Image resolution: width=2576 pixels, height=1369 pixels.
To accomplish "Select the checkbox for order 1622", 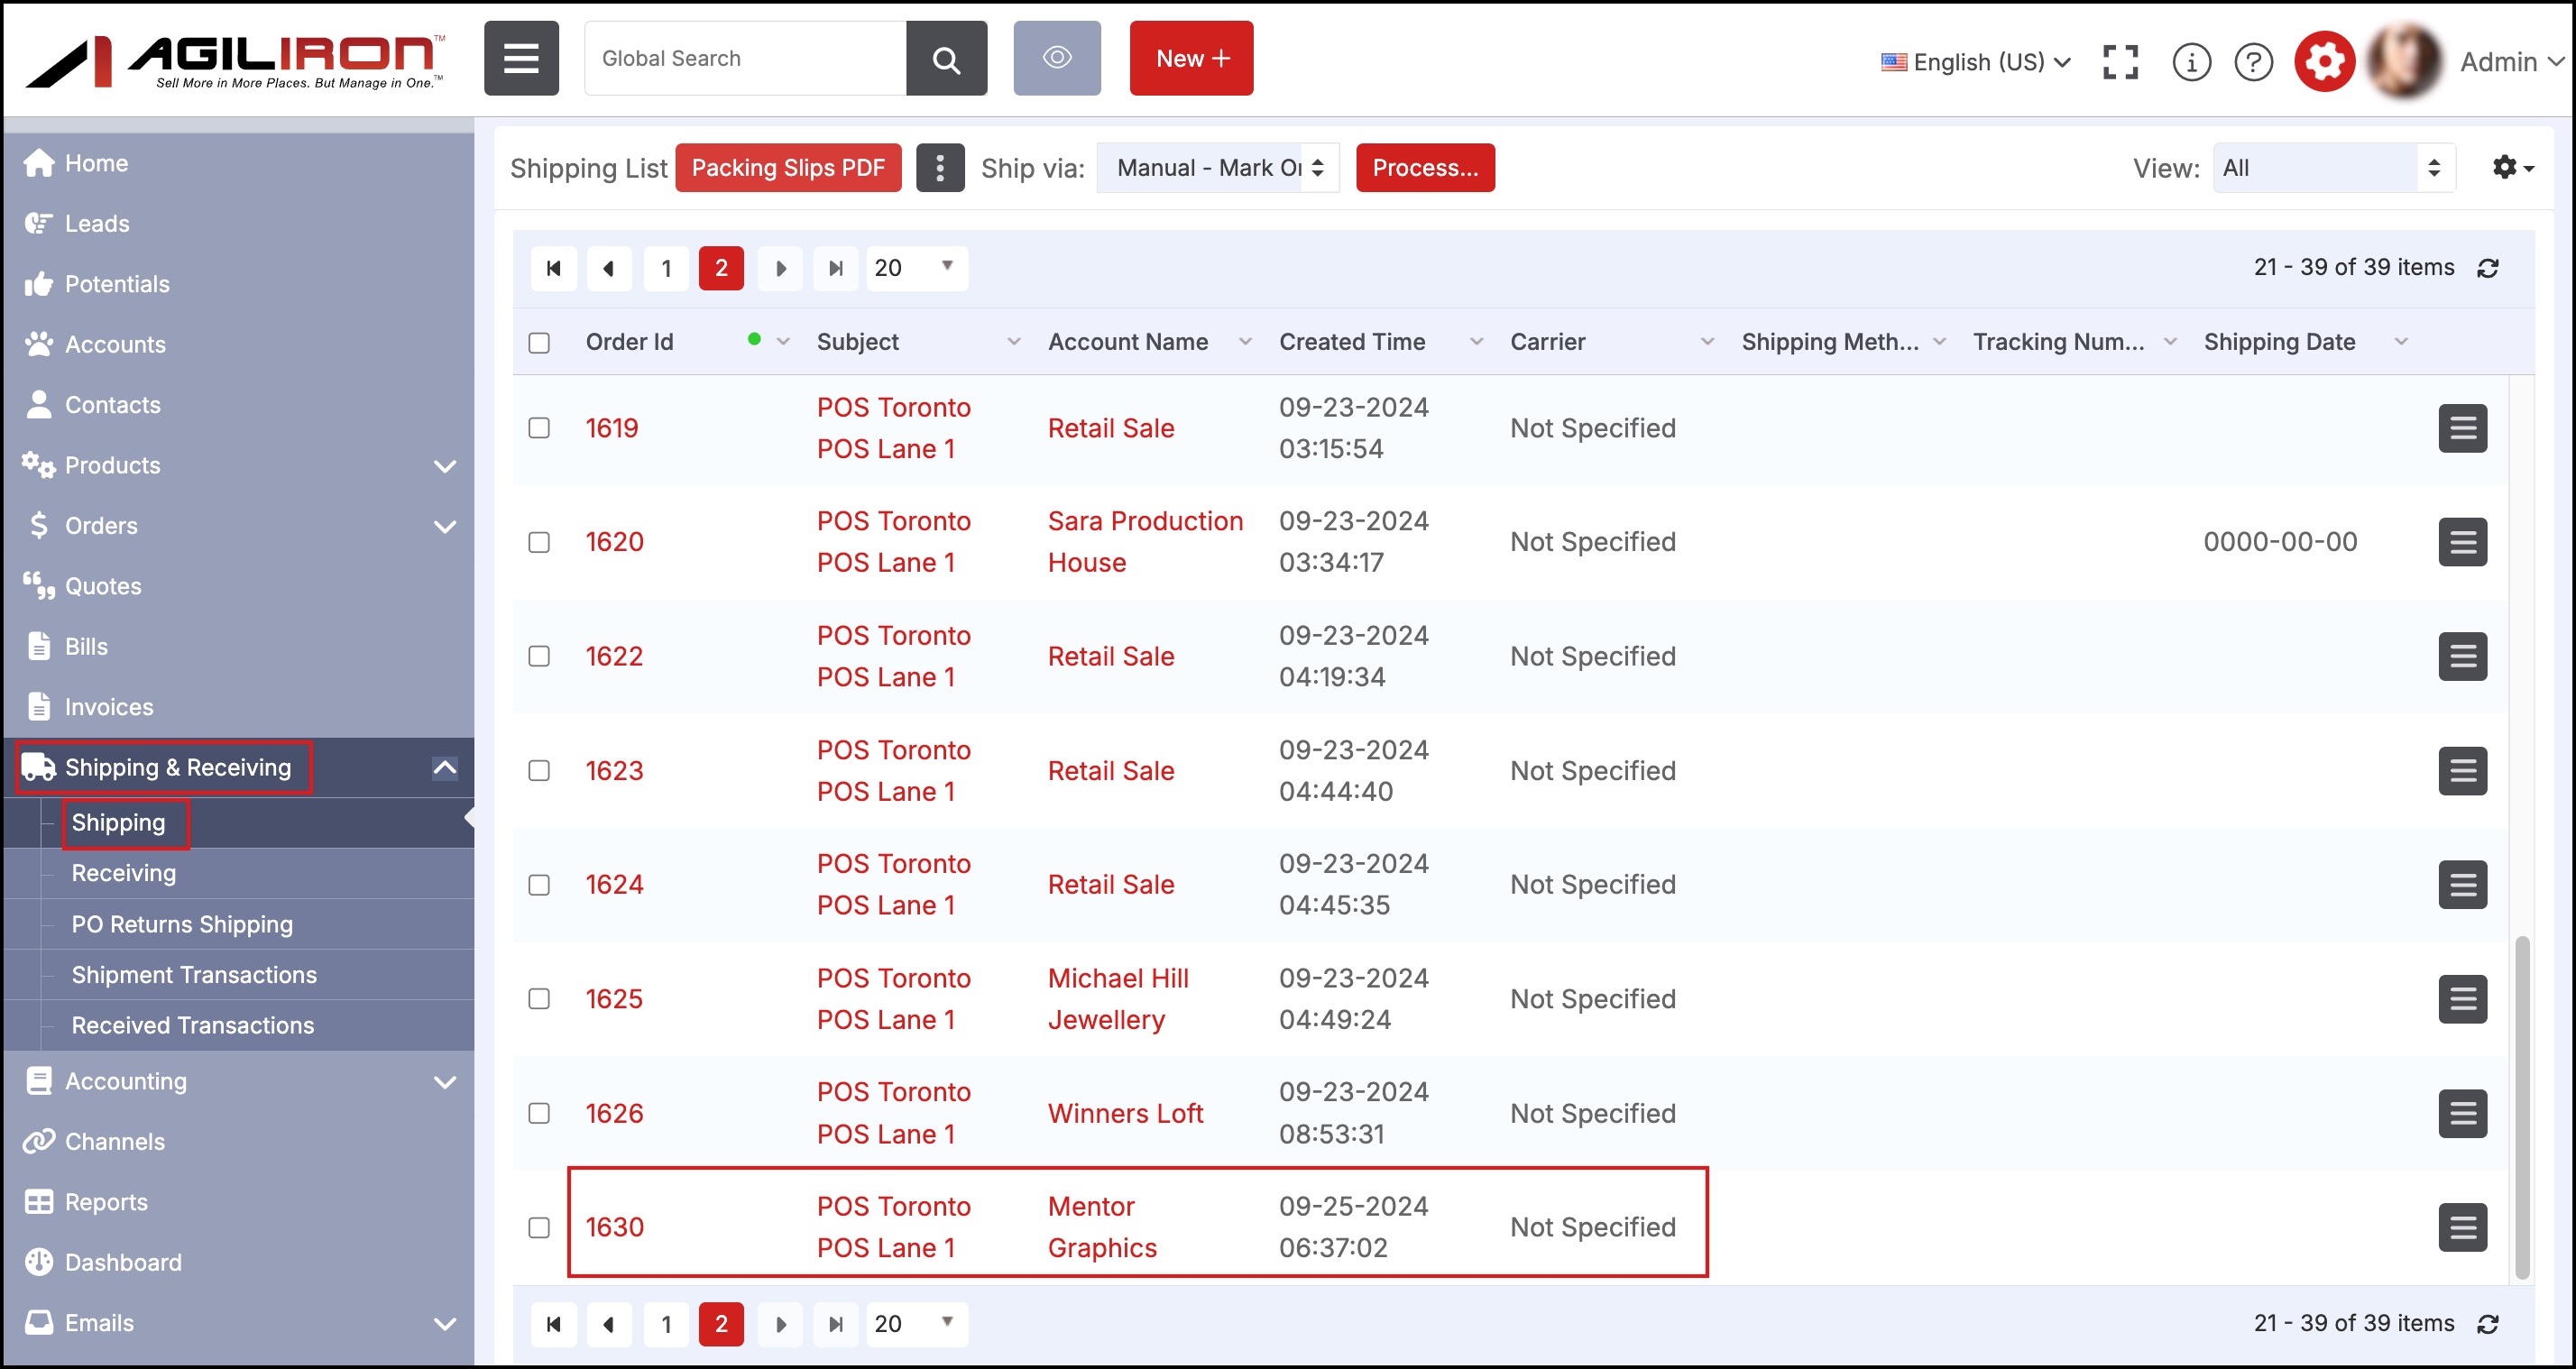I will coord(539,656).
